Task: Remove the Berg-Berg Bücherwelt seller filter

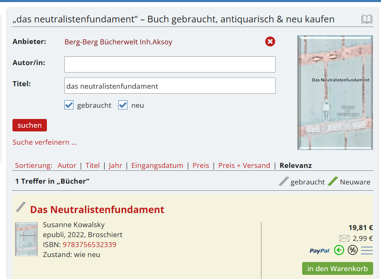Action: tap(270, 41)
